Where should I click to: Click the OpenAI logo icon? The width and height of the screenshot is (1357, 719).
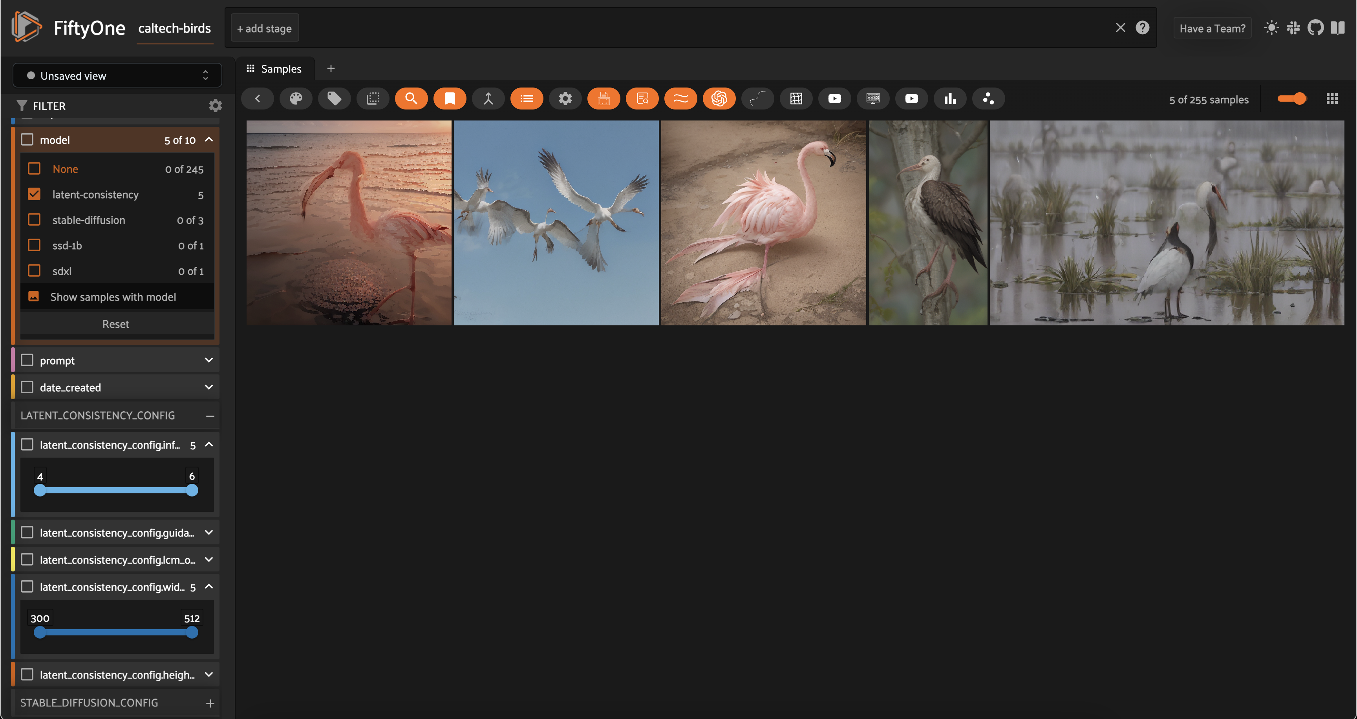coord(719,99)
